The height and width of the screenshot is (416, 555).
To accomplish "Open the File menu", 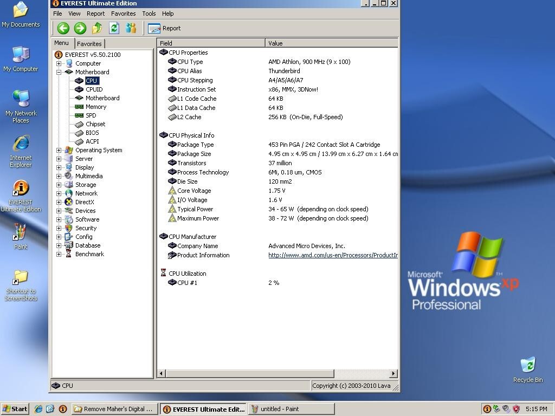I will point(57,14).
